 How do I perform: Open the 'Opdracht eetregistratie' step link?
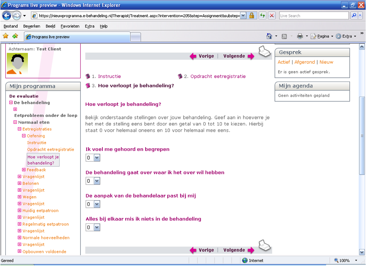[218, 77]
